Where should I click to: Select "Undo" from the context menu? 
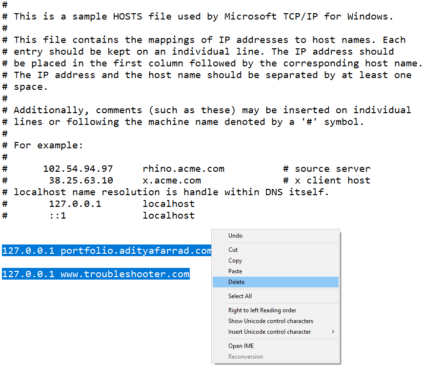(235, 236)
